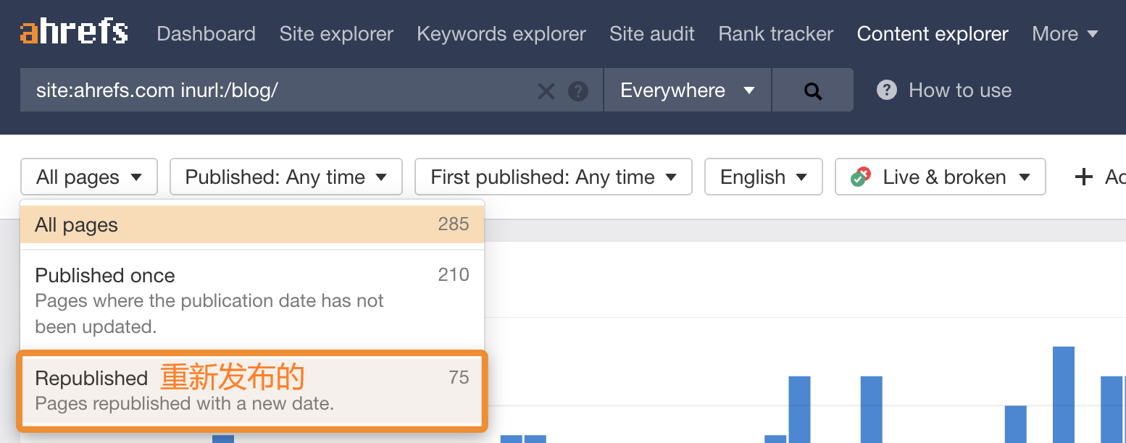The width and height of the screenshot is (1126, 443).
Task: Click the plus icon to add a filter
Action: [1083, 176]
